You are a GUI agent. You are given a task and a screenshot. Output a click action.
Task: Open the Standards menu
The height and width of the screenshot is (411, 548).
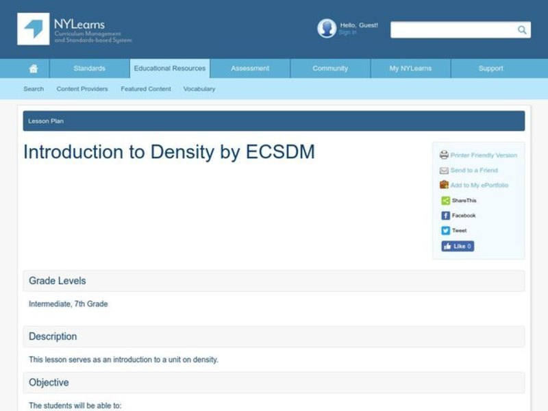pyautogui.click(x=89, y=68)
